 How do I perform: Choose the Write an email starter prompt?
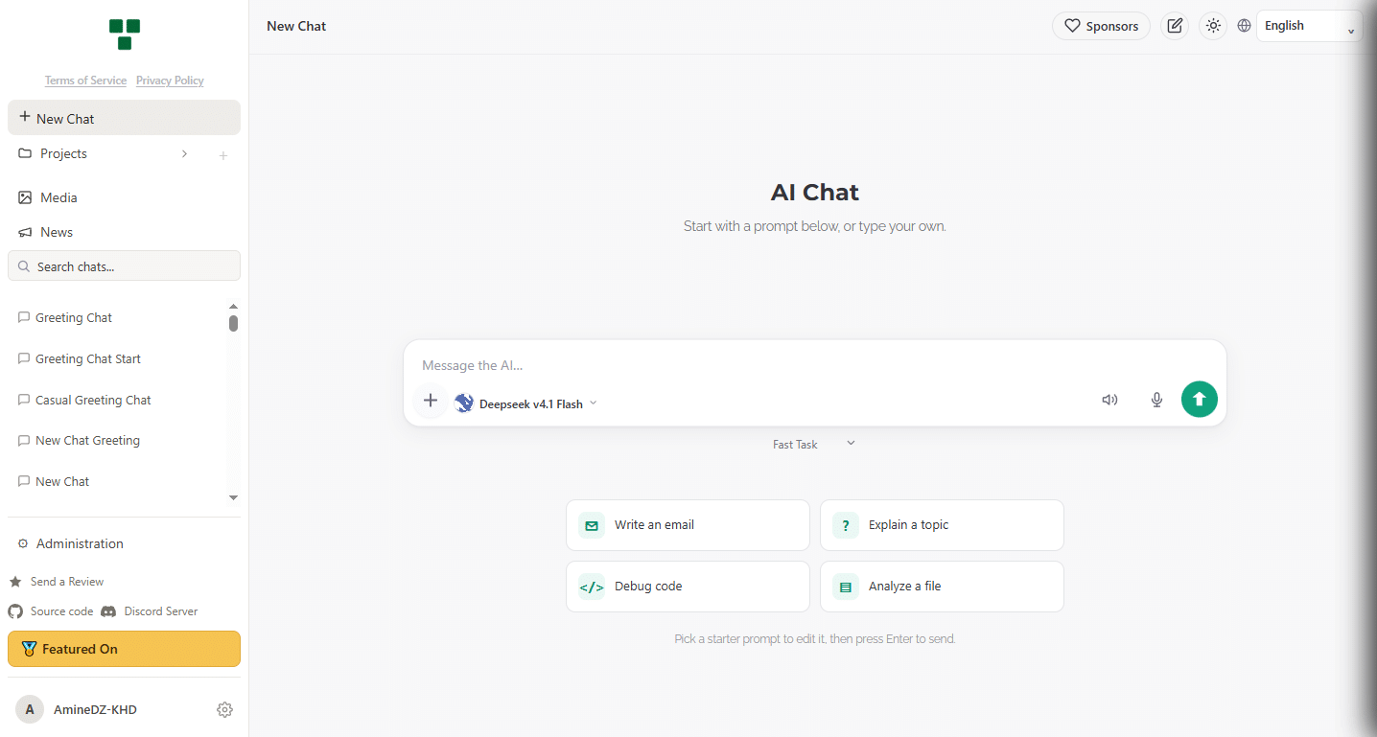[x=688, y=525]
